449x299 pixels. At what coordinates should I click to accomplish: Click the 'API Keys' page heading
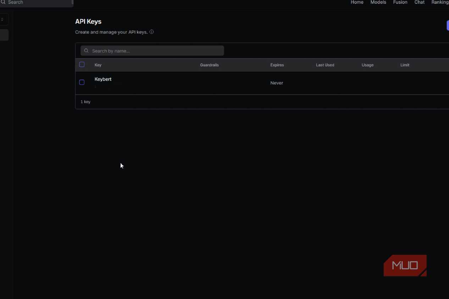coord(88,22)
